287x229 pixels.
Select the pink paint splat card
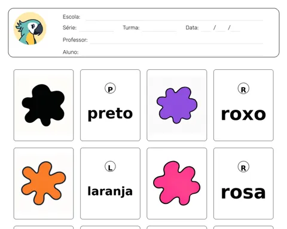177,183
